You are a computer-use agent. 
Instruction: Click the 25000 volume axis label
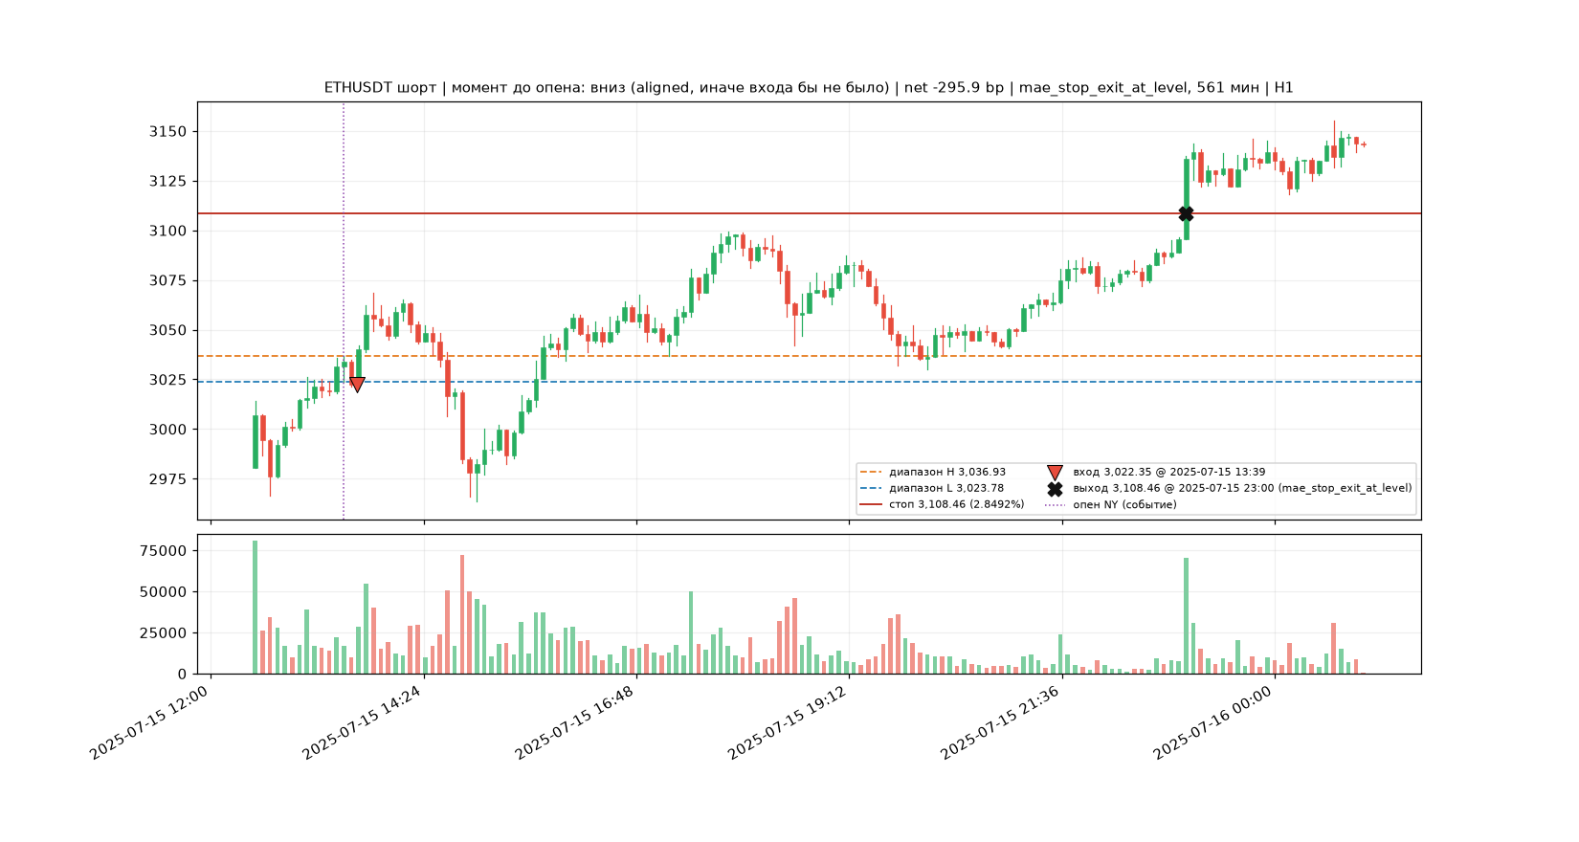164,633
